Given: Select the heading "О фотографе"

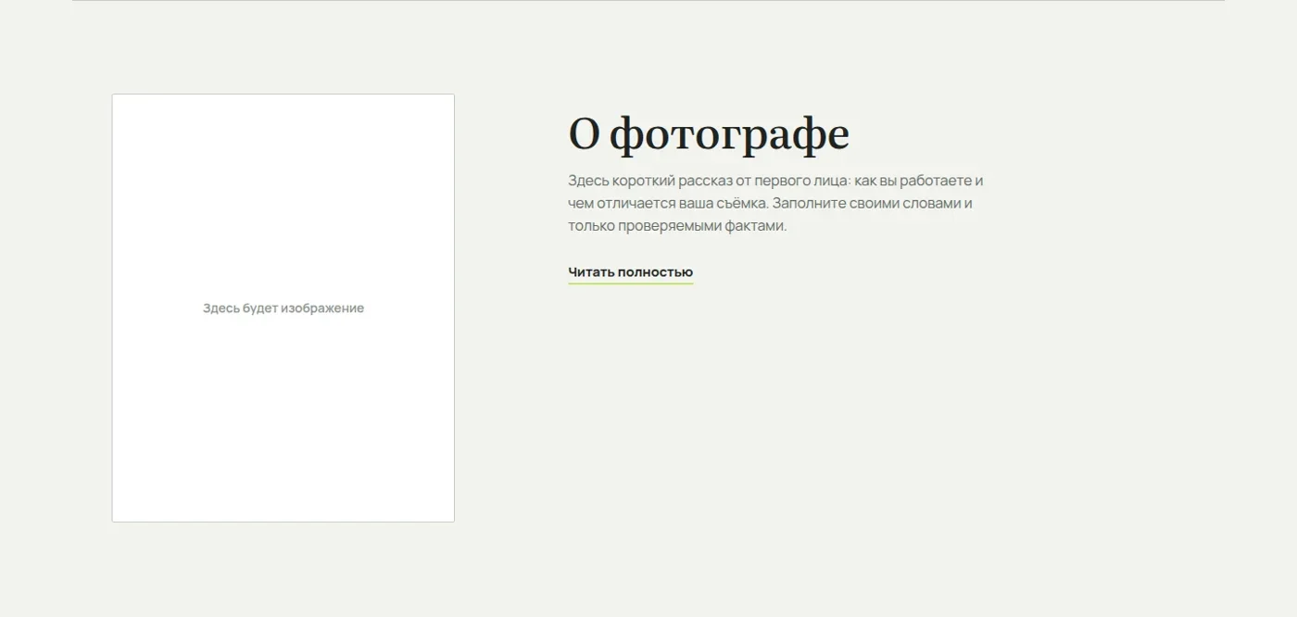Looking at the screenshot, I should [709, 134].
